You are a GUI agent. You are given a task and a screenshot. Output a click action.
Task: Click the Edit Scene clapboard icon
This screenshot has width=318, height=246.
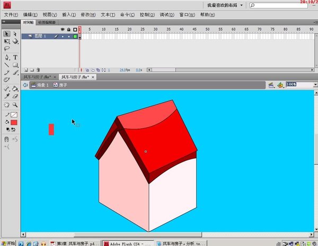pyautogui.click(x=271, y=85)
